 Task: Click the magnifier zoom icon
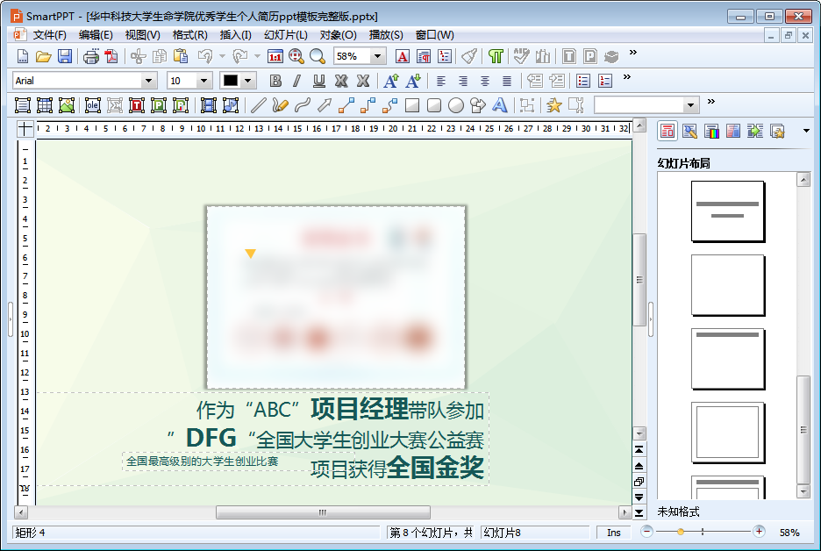[318, 56]
